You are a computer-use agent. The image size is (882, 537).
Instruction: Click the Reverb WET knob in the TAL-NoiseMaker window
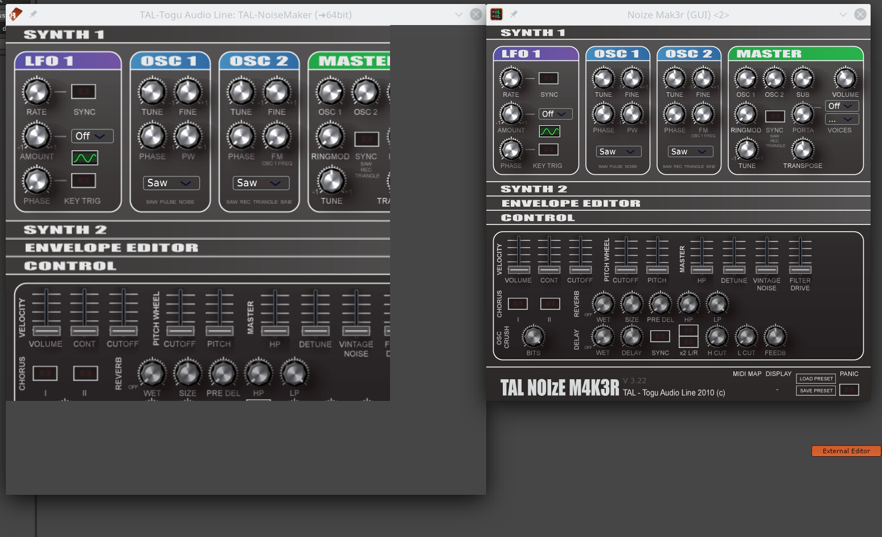[152, 374]
